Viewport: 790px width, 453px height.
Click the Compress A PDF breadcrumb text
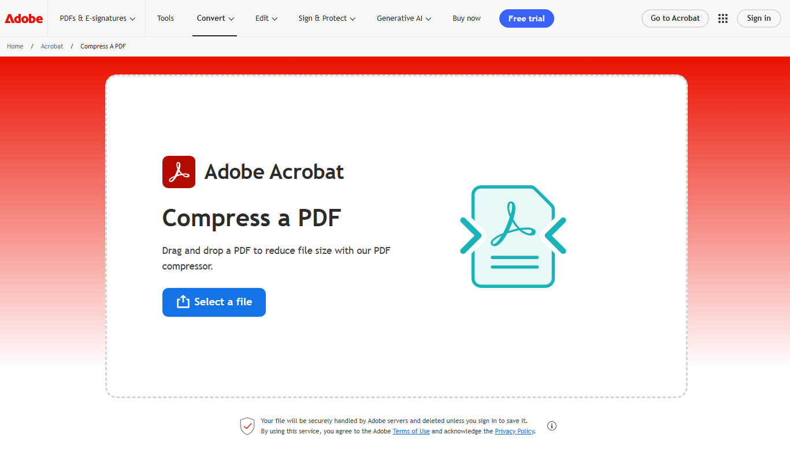tap(103, 46)
